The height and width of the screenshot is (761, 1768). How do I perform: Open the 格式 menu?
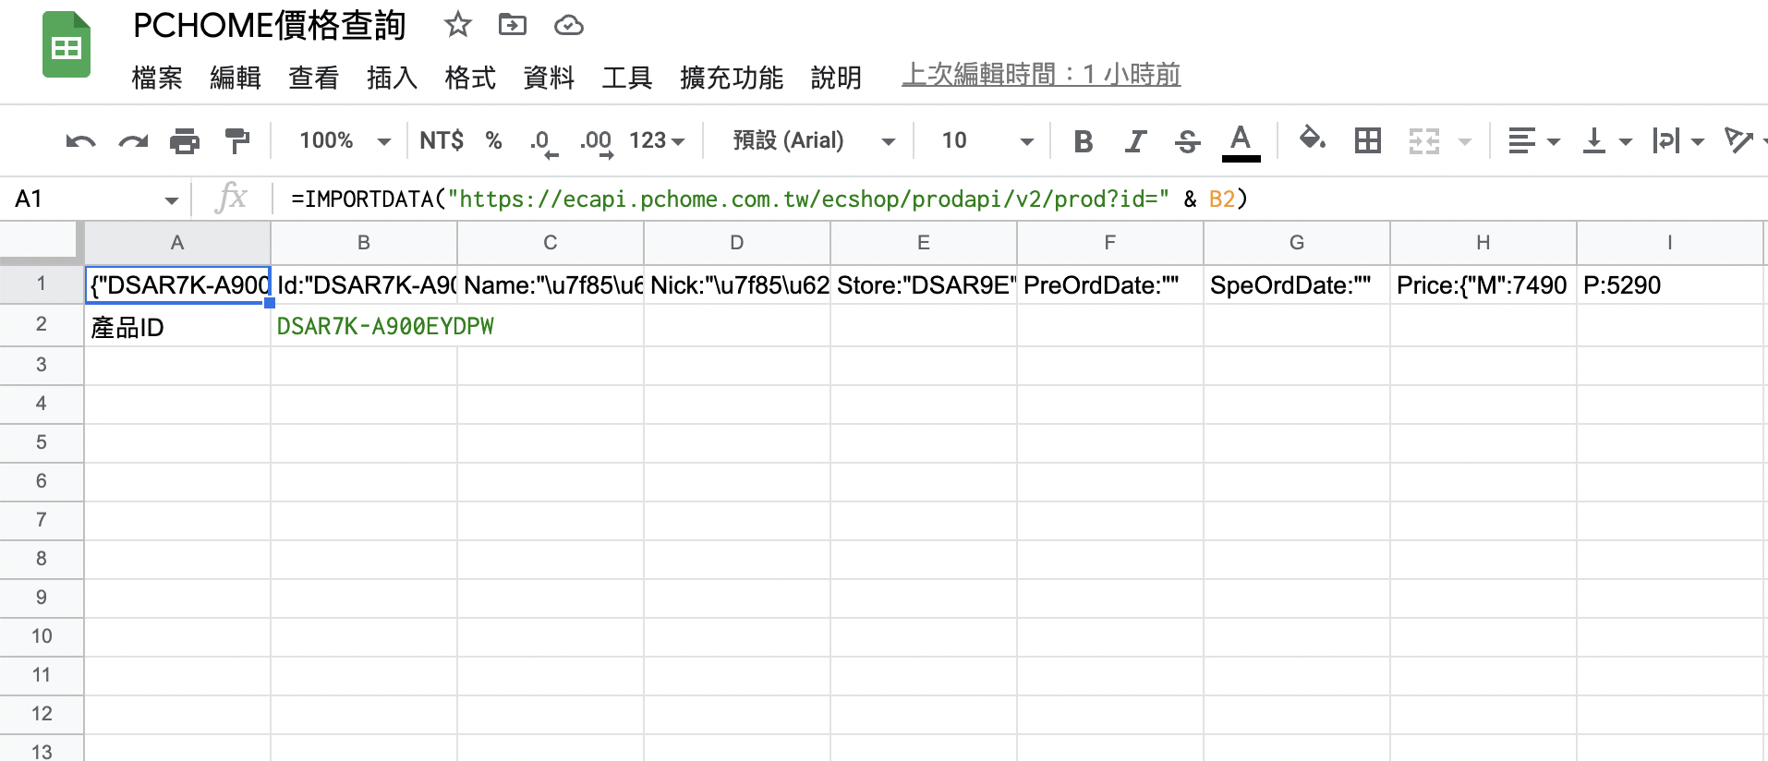coord(470,78)
